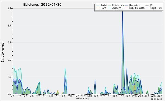
Task: Click the narrow spike at 13 h
Action: coord(95,87)
